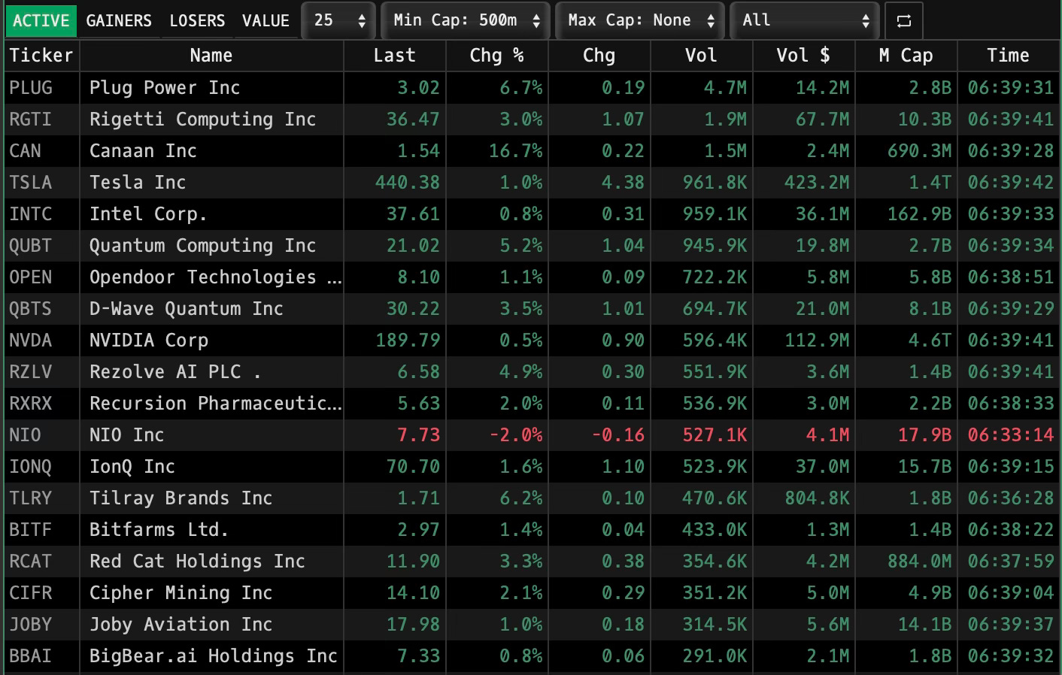Select the OPEN ticker

coord(31,277)
